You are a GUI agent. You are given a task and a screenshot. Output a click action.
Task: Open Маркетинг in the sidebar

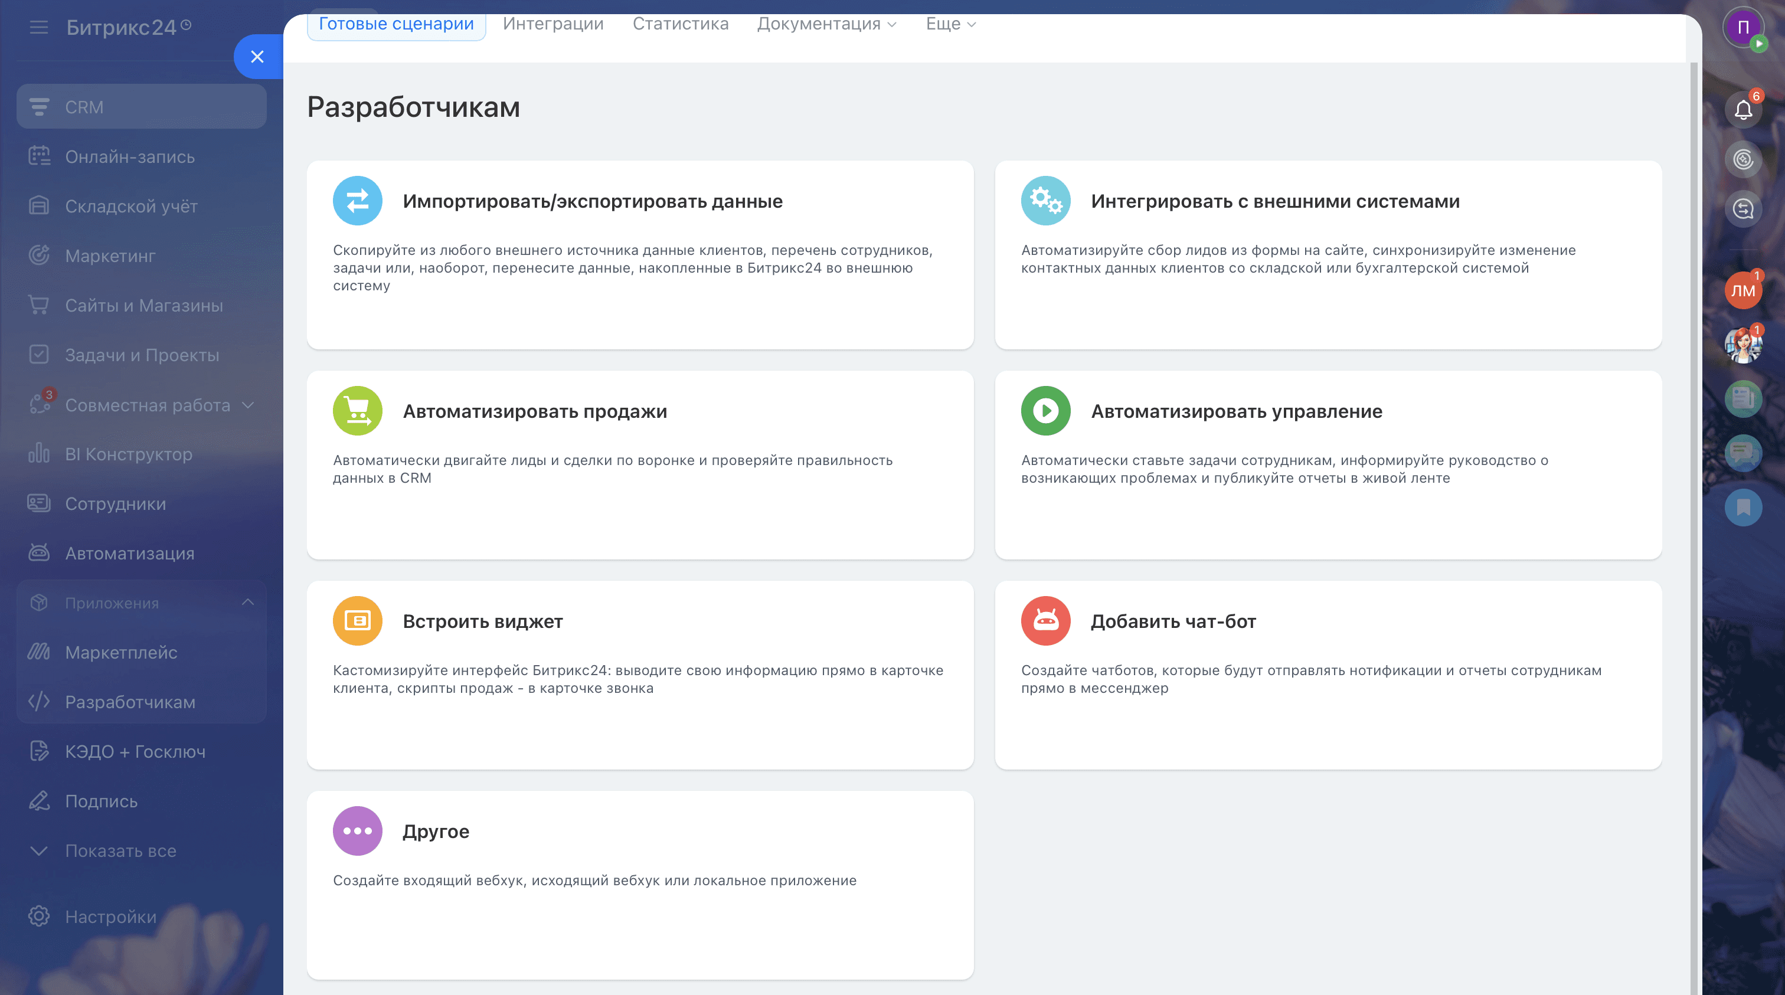coord(141,256)
